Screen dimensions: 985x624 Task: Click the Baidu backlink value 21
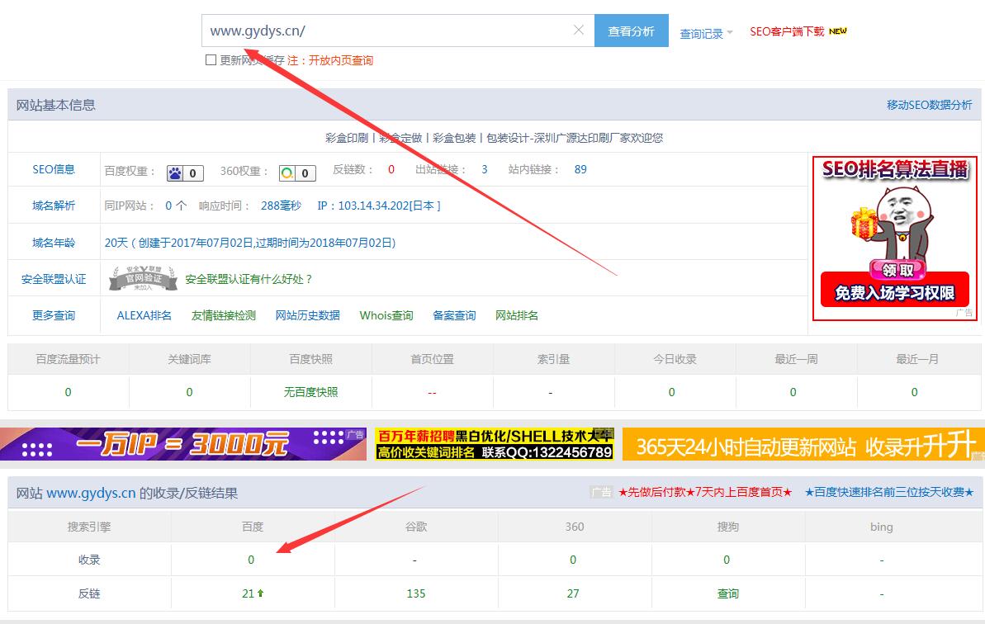(249, 593)
